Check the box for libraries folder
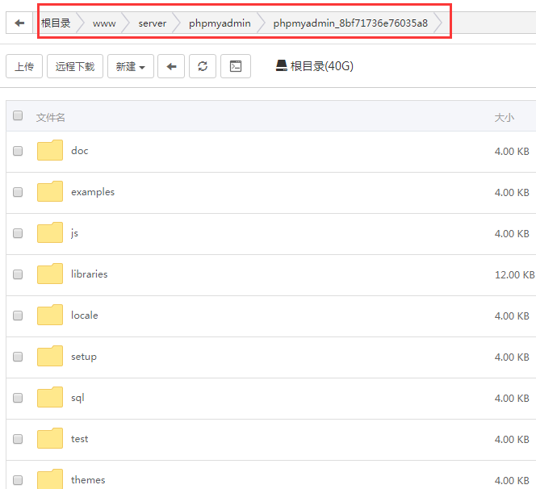536x489 pixels. tap(18, 274)
